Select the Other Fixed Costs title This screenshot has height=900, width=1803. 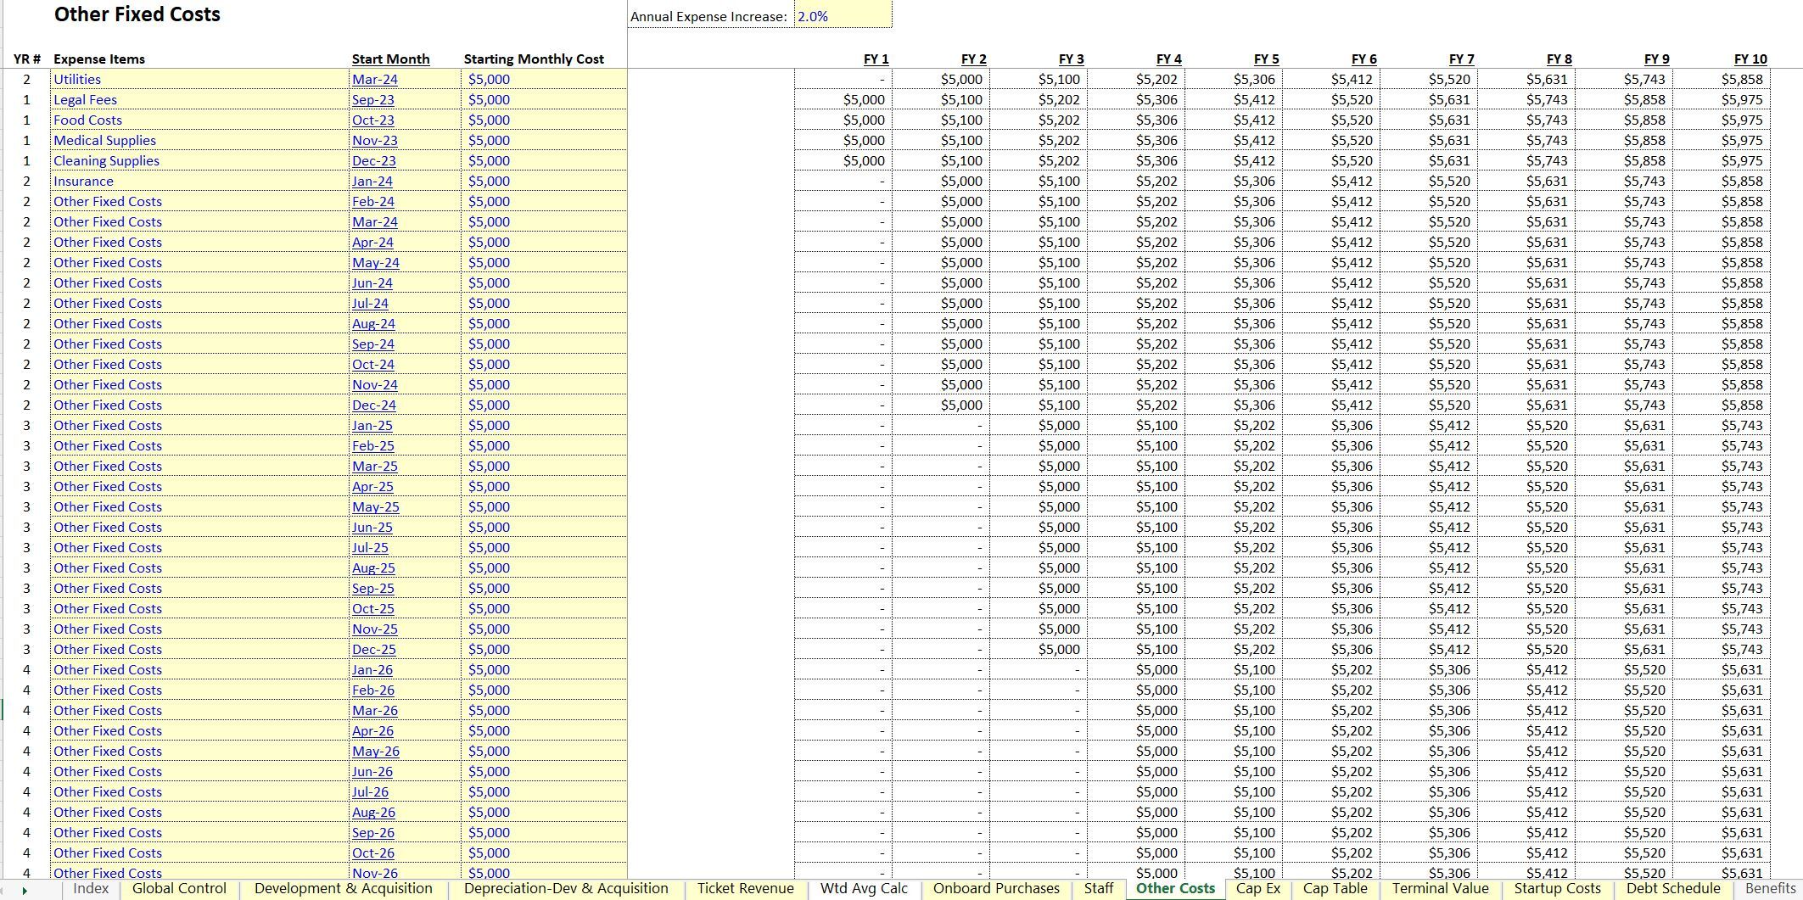coord(137,14)
